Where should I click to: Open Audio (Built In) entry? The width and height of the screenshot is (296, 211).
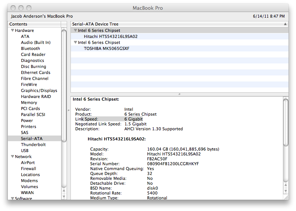36,42
